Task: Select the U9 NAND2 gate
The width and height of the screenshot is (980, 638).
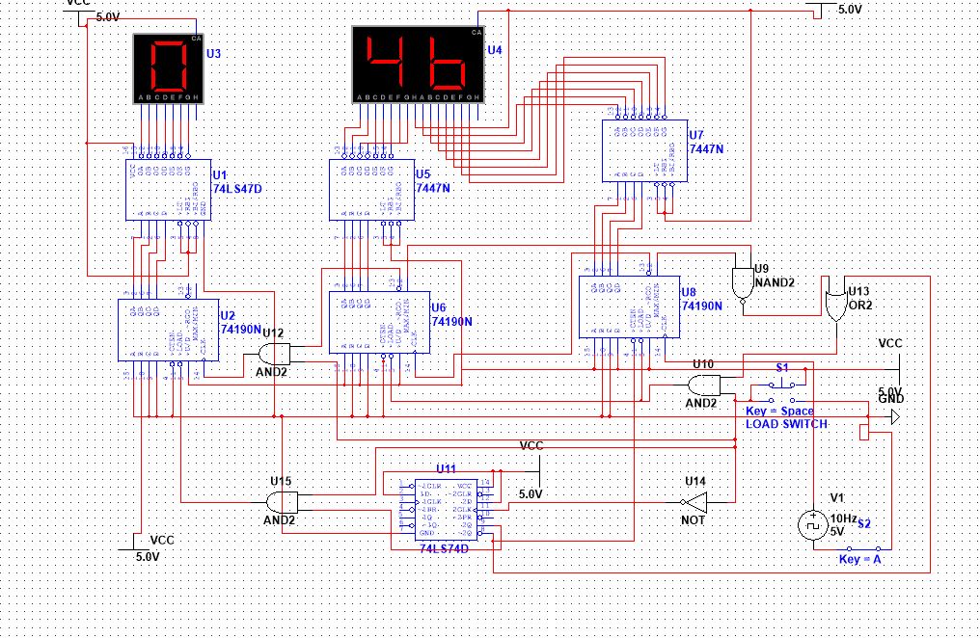Action: click(x=743, y=284)
